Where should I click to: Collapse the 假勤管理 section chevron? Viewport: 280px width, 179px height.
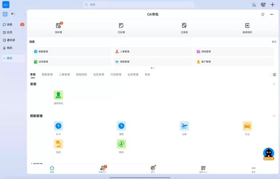pyautogui.click(x=274, y=116)
